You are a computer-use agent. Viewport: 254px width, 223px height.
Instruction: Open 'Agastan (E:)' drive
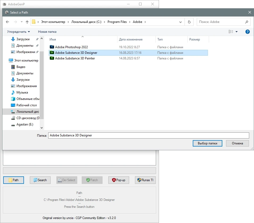pos(25,124)
